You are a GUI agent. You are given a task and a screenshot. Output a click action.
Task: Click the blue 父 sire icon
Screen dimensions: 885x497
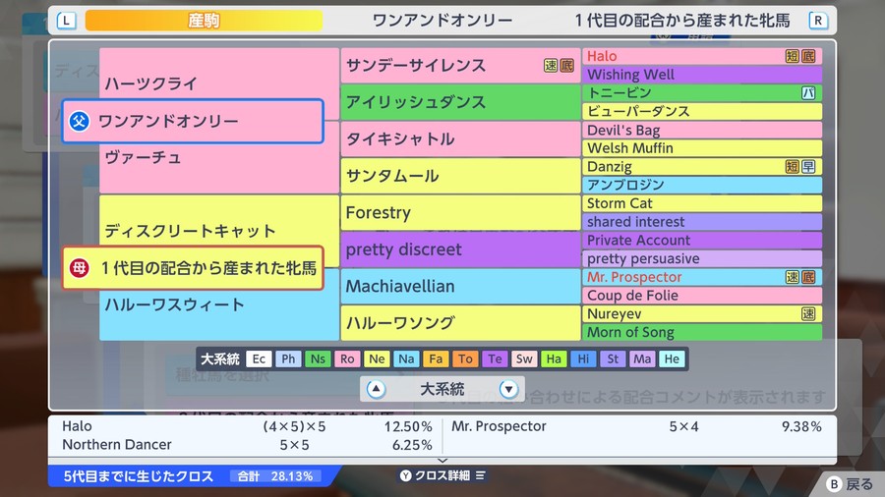pyautogui.click(x=79, y=121)
